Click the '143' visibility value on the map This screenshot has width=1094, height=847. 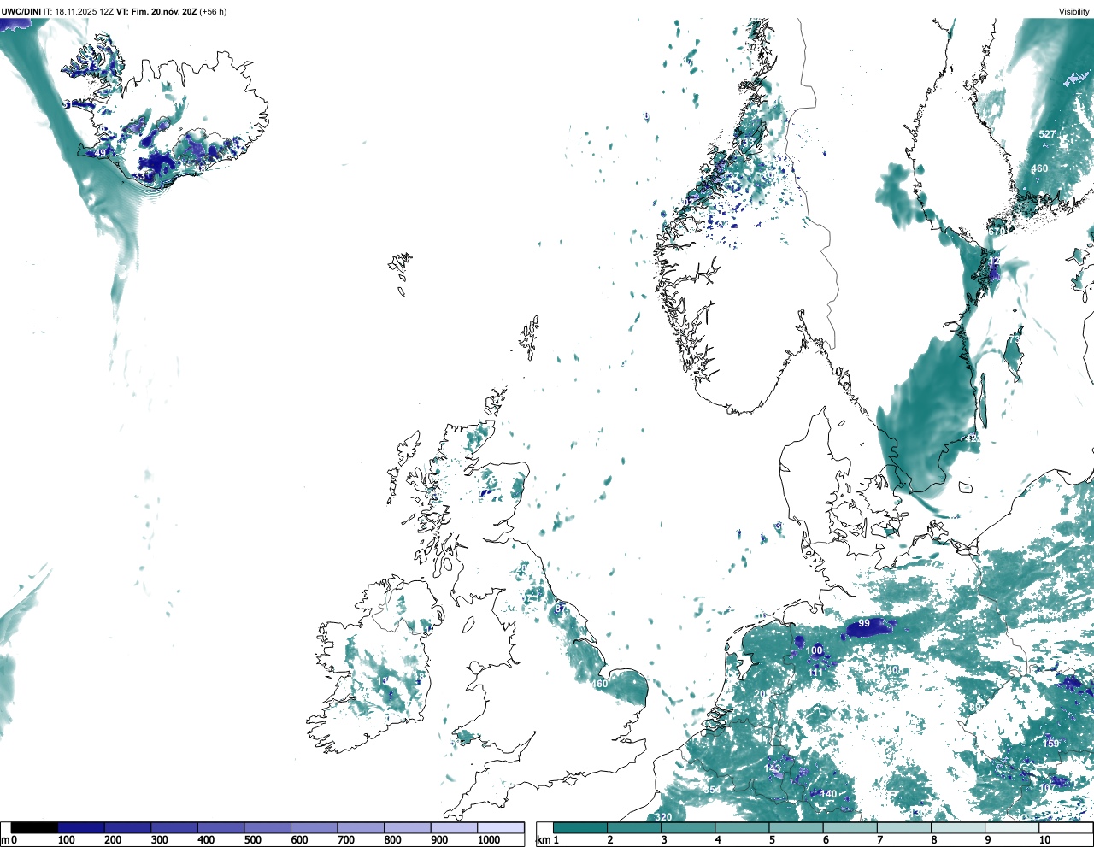click(x=772, y=768)
